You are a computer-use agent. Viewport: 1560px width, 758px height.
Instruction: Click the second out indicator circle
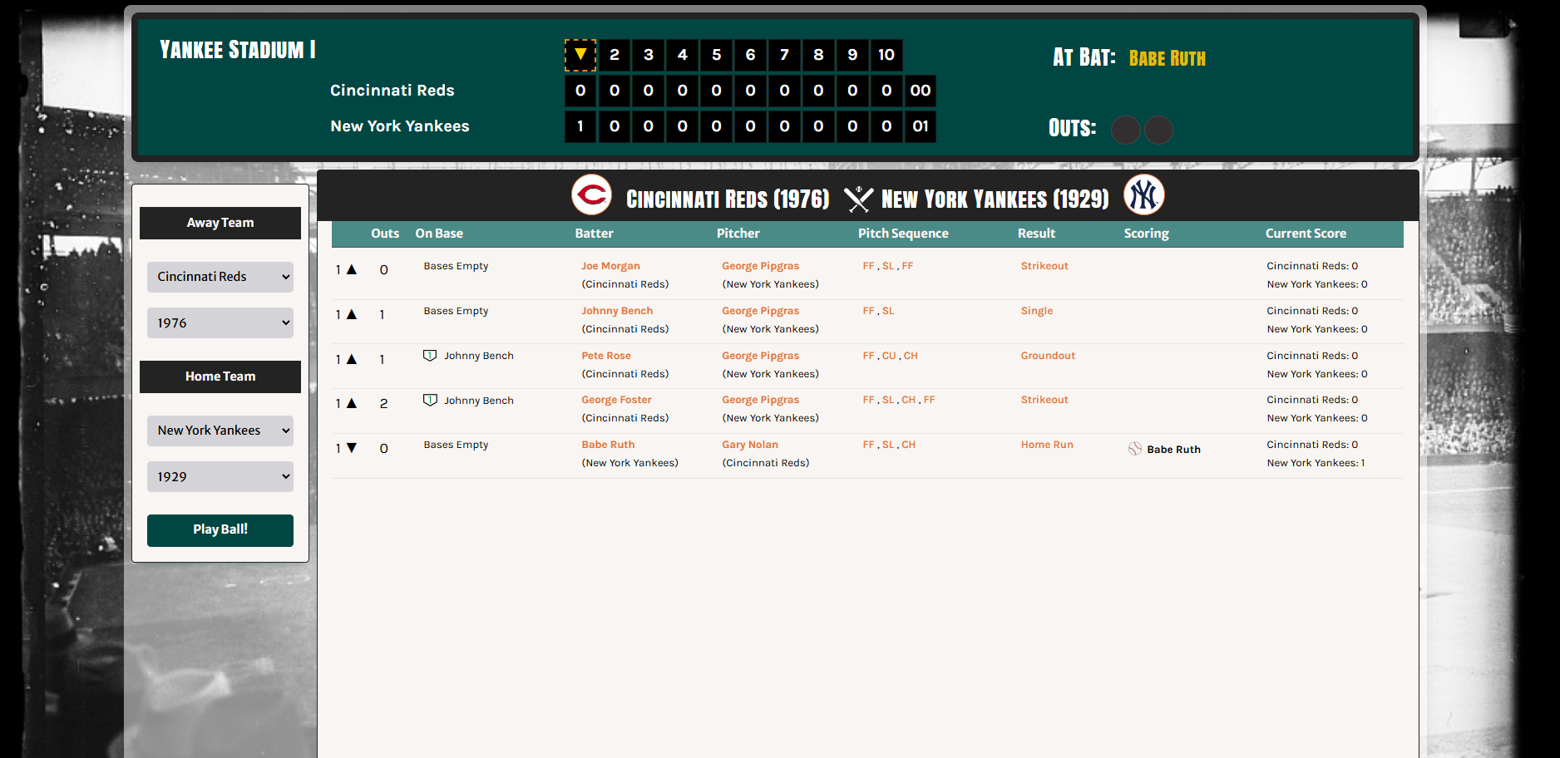tap(1159, 130)
